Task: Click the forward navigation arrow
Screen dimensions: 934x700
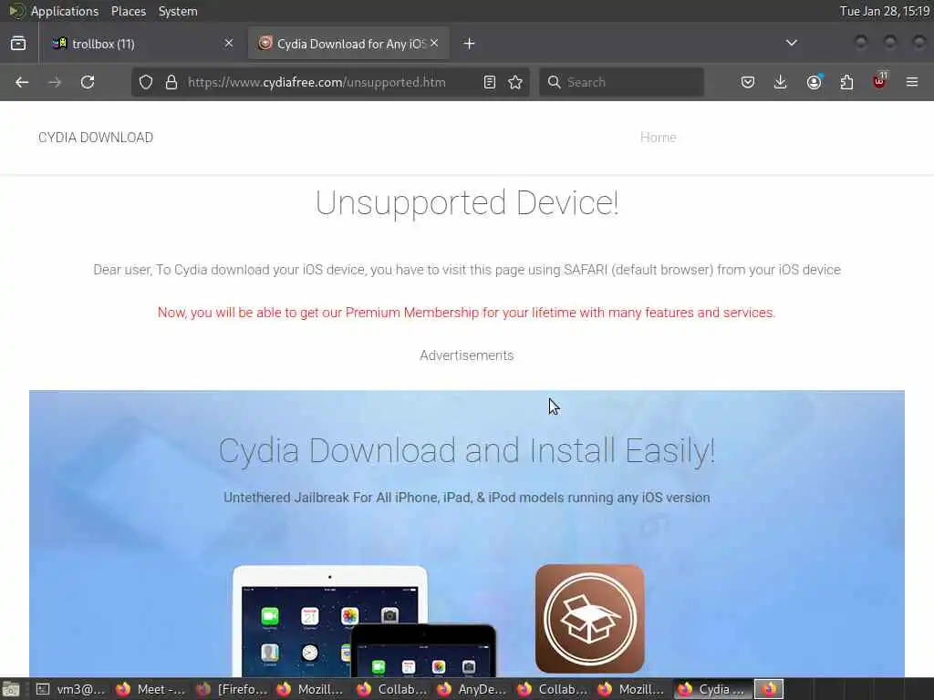Action: point(54,82)
